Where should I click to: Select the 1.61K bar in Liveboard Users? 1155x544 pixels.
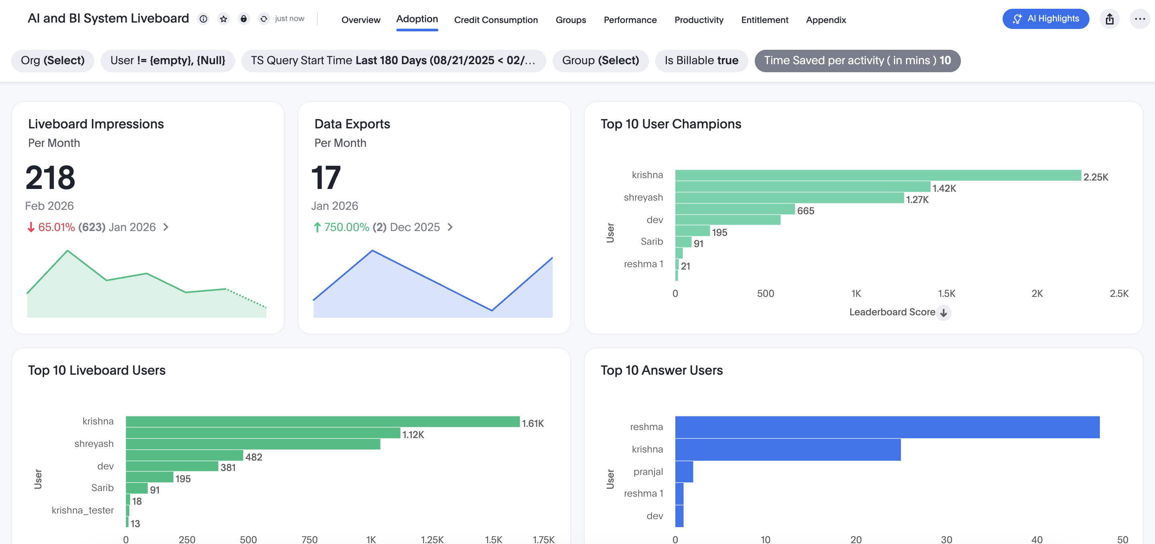click(x=323, y=422)
